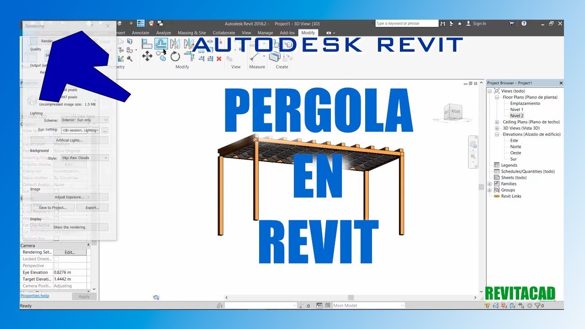Select the Mirror - Draw Axis tool
The image size is (585, 329).
coord(189,44)
